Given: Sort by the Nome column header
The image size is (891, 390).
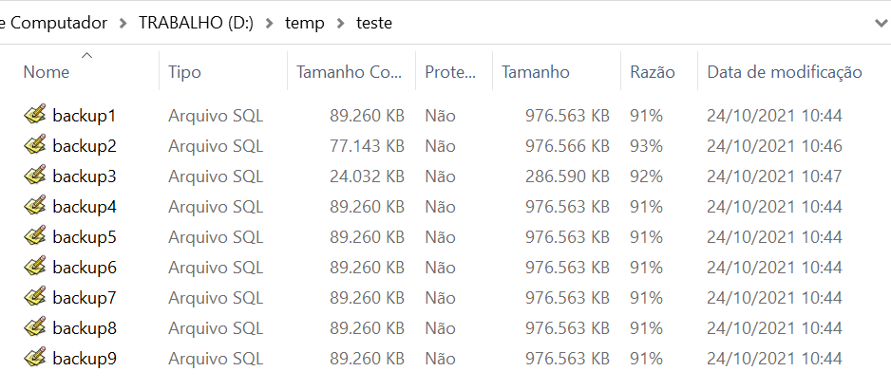Looking at the screenshot, I should pyautogui.click(x=47, y=72).
